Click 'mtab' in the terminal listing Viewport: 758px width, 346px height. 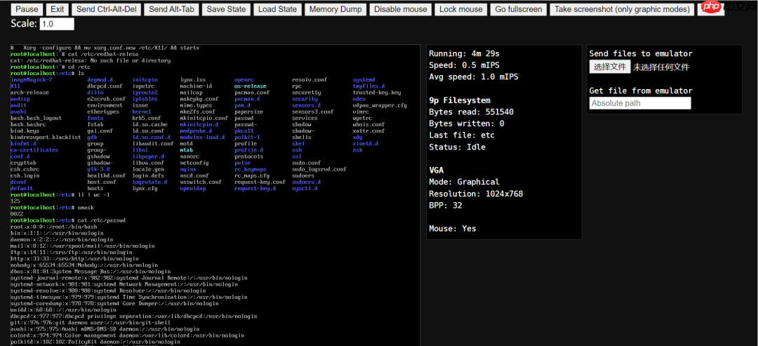pos(186,149)
